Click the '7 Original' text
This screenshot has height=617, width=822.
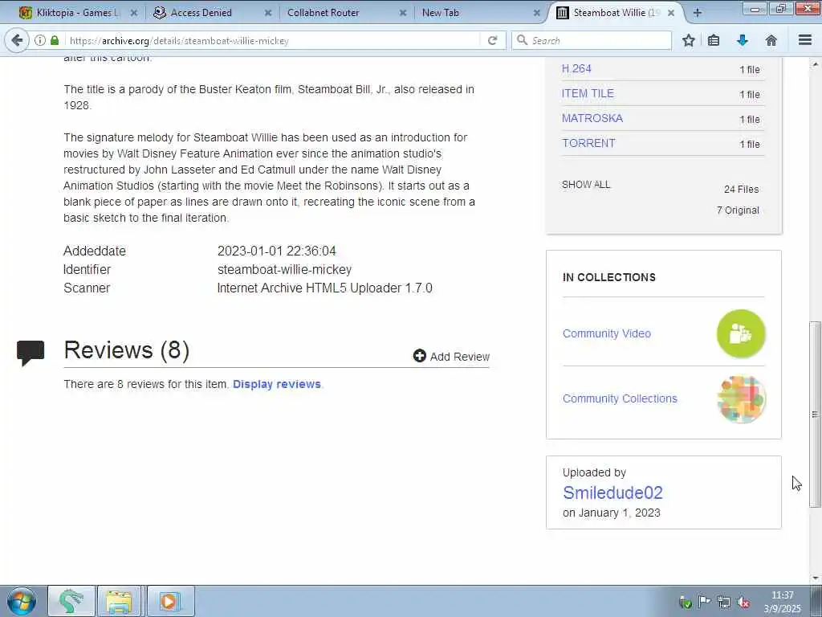tap(738, 210)
